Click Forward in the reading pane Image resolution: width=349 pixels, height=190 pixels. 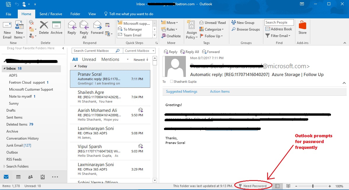point(211,52)
